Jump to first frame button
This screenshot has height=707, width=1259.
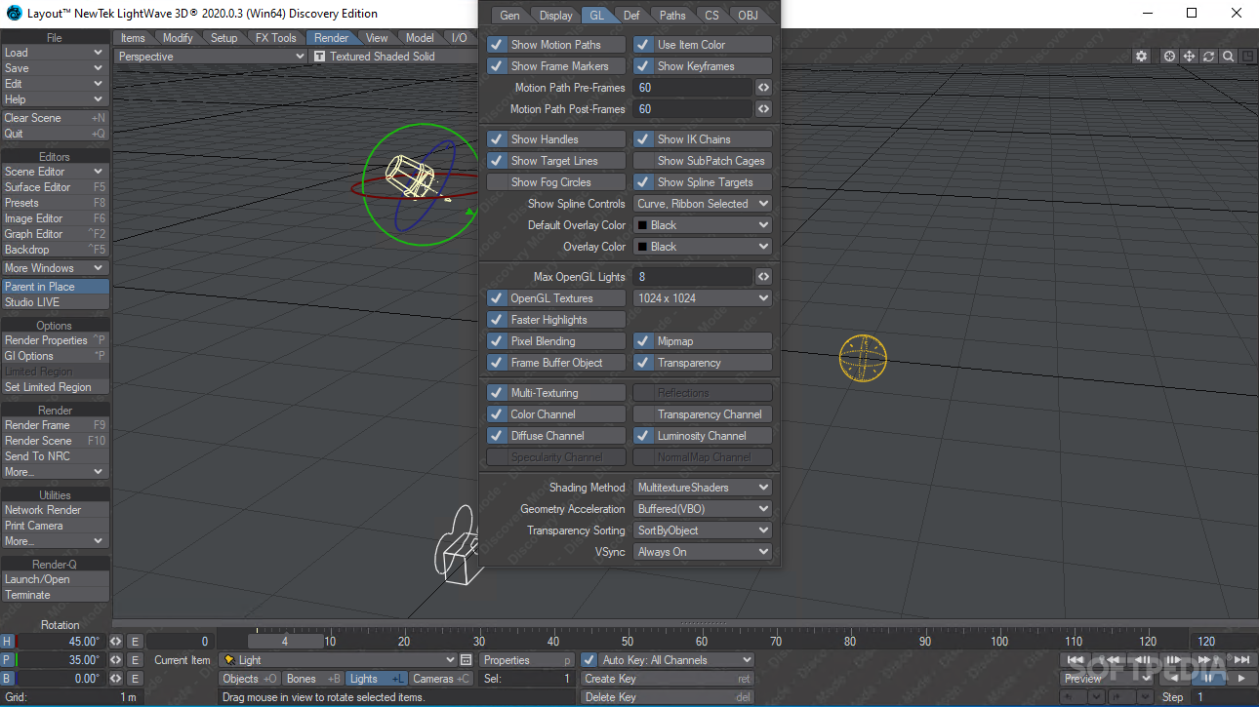pyautogui.click(x=1076, y=660)
